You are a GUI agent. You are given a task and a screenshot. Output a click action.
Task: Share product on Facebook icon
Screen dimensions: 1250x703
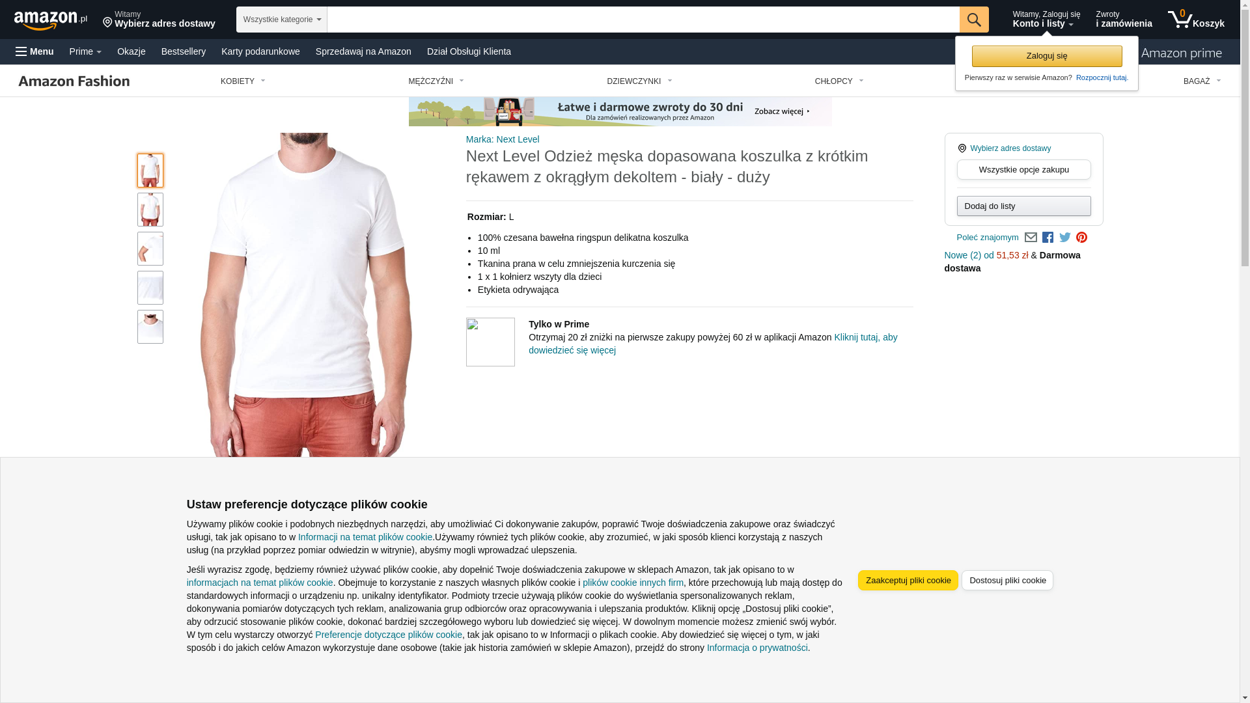click(1048, 238)
